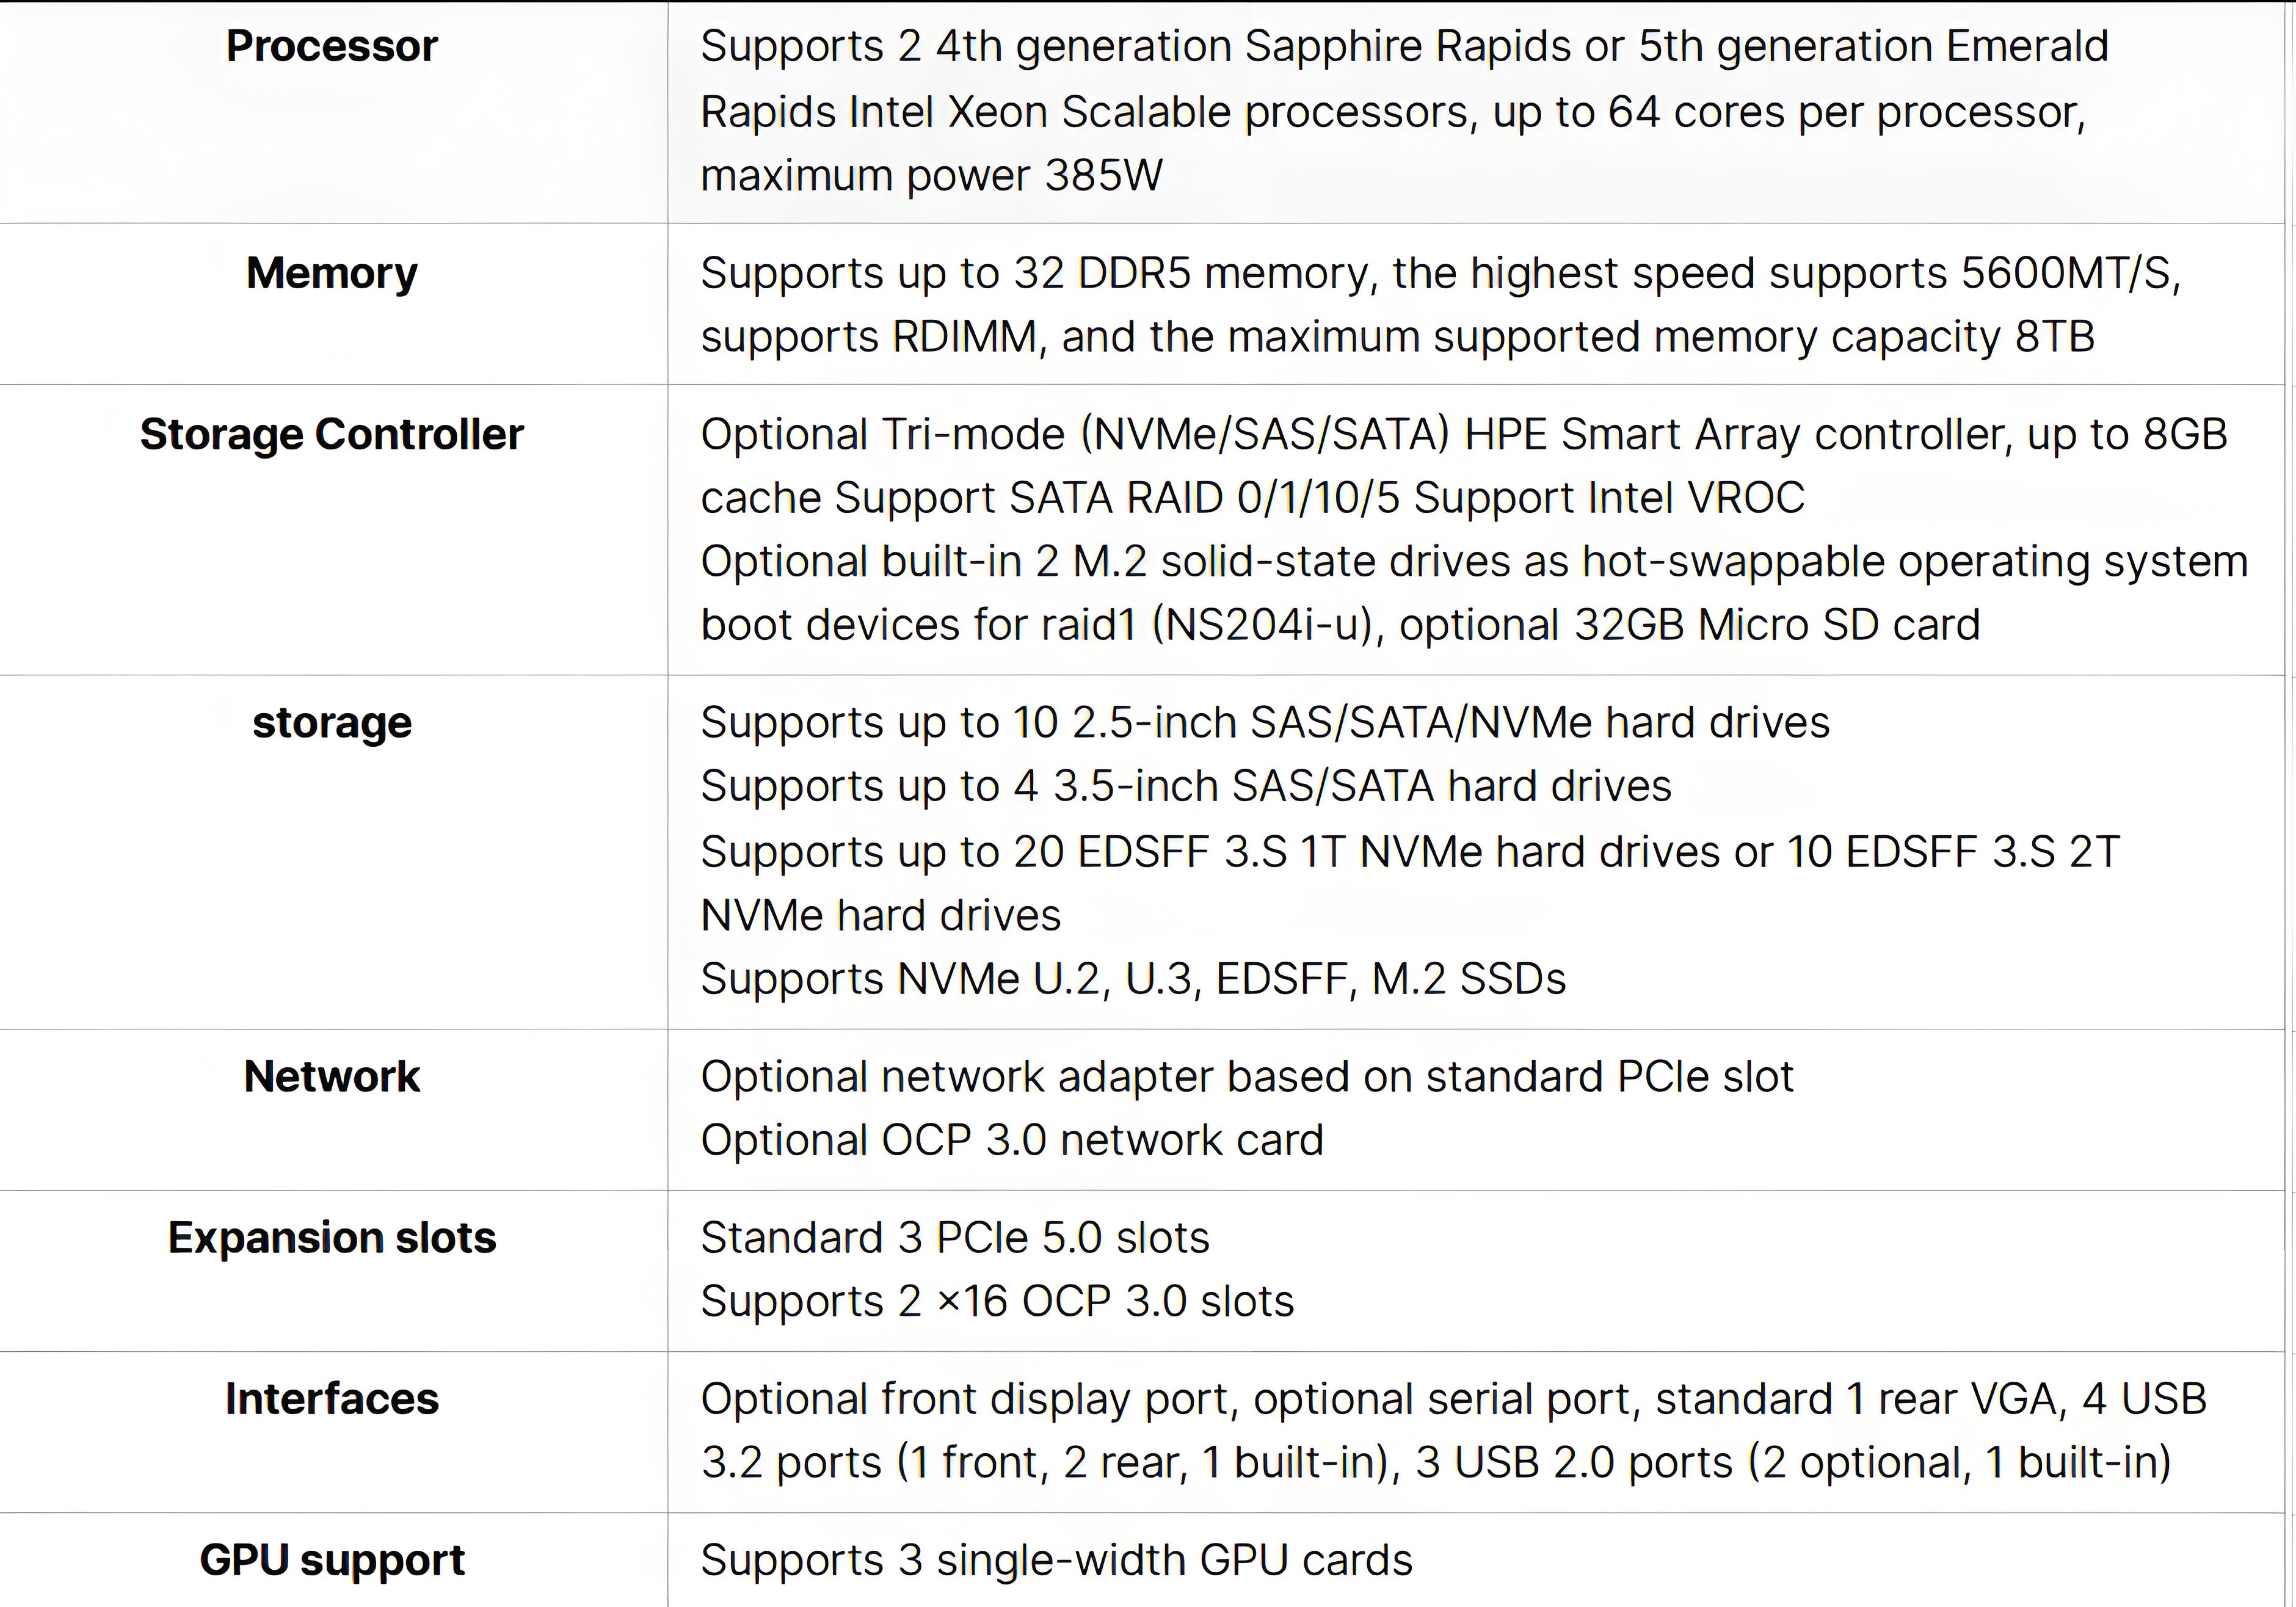The image size is (2296, 1607).
Task: Click 'Supports NVMe U.2, U.3, EDSFF, M.2 SSDs'
Action: [1133, 979]
